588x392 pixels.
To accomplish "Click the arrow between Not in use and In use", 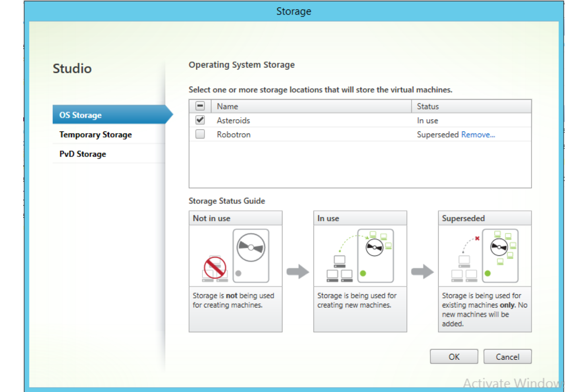I will coord(298,272).
